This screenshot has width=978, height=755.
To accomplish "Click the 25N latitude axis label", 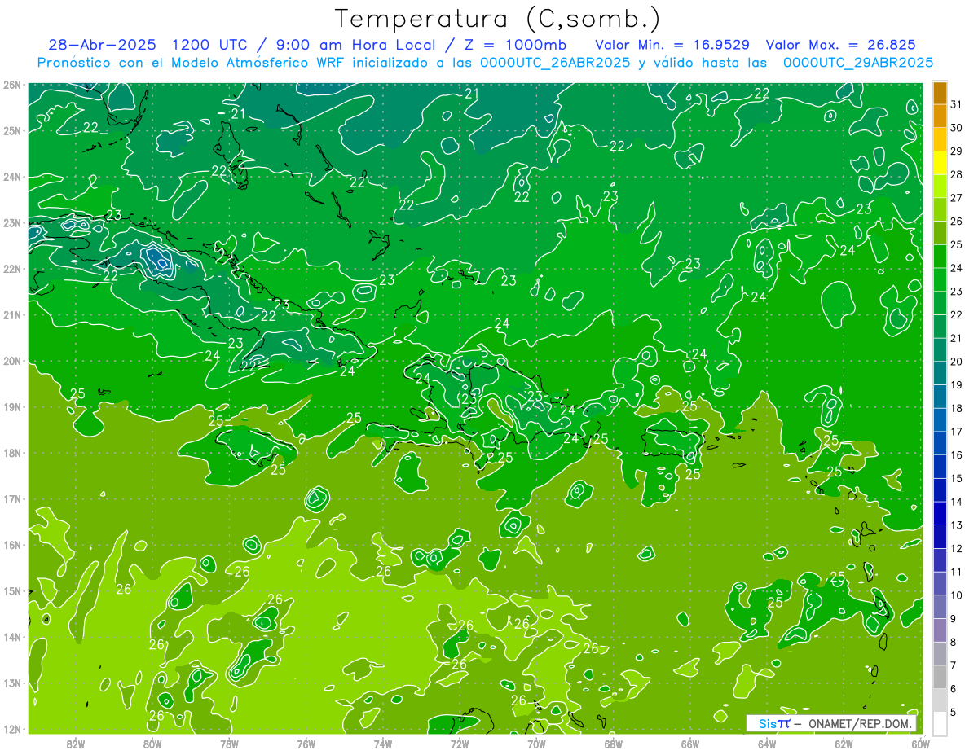I will [12, 130].
